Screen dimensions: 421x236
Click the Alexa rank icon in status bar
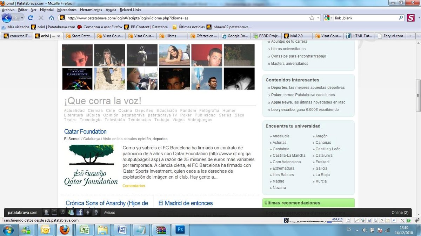click(x=286, y=220)
